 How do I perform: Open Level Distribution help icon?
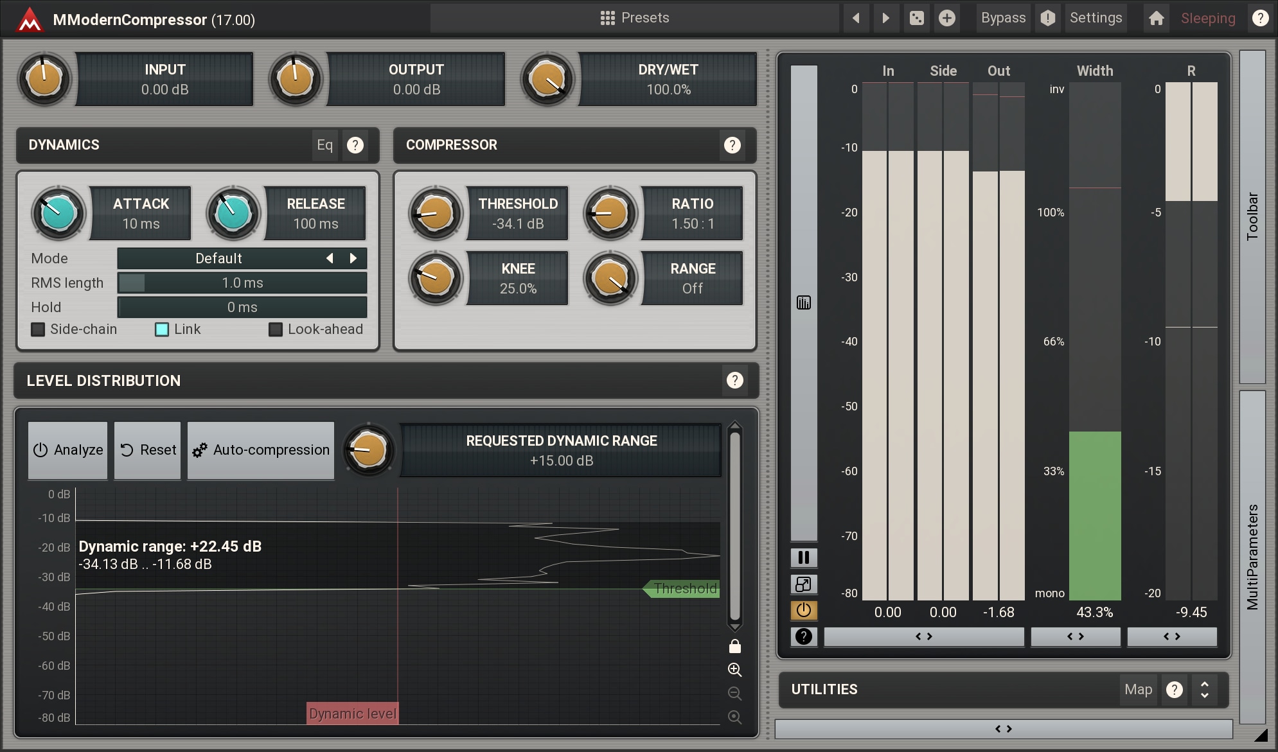click(734, 381)
